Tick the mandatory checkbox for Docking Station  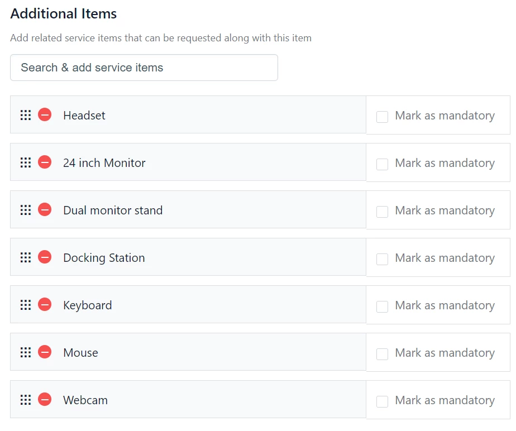382,259
